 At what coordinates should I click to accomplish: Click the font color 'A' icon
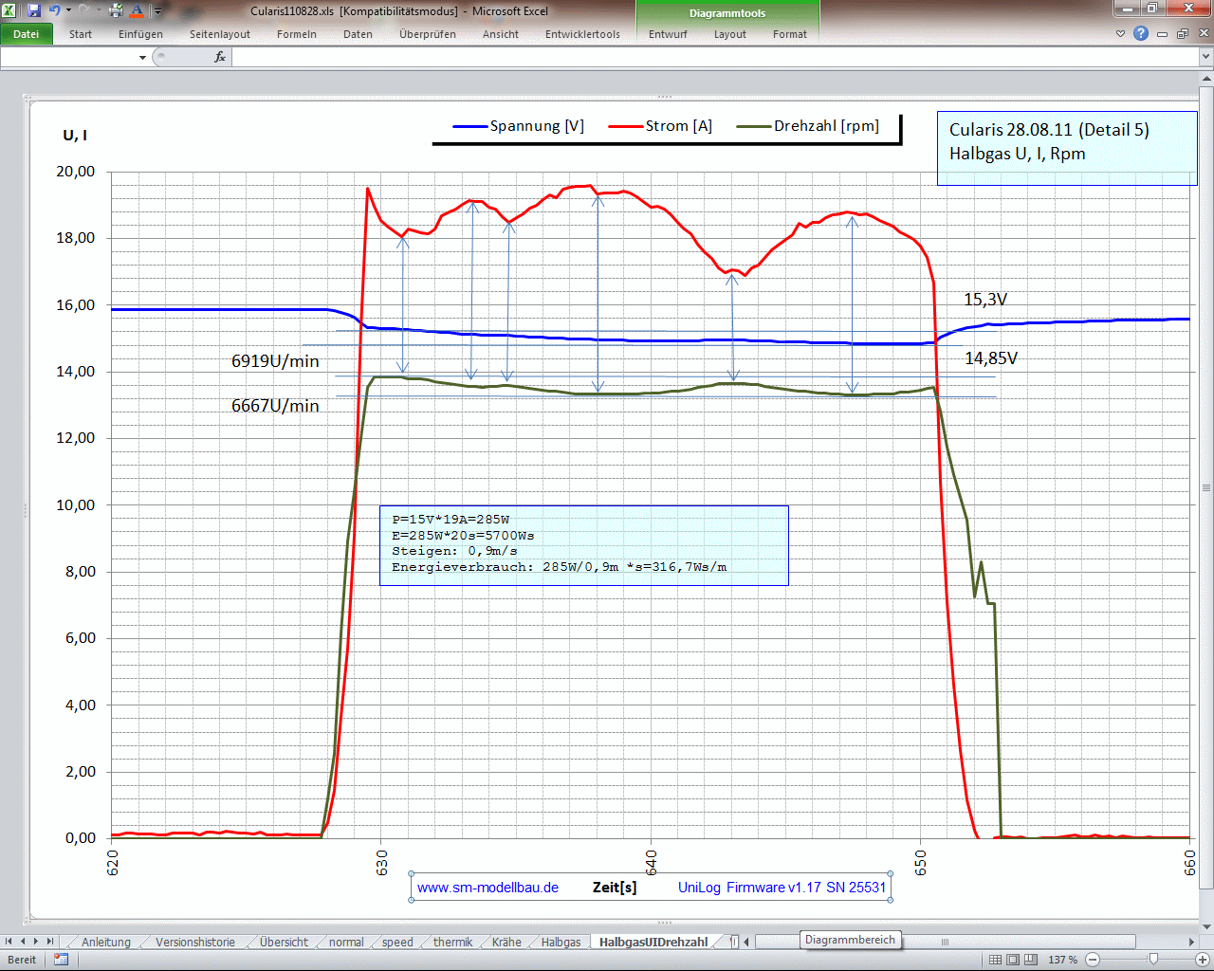137,10
